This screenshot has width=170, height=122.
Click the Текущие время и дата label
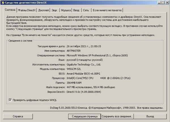(x=51, y=46)
